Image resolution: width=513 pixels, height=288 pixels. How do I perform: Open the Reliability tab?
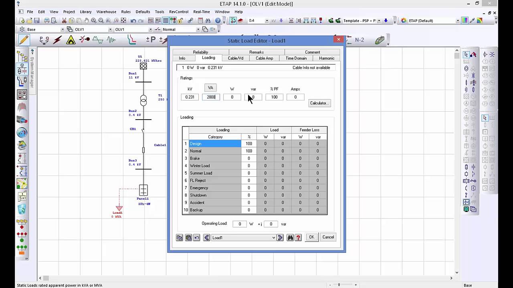pyautogui.click(x=200, y=52)
